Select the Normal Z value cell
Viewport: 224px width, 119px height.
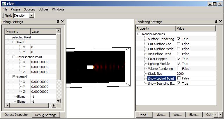(x=43, y=92)
